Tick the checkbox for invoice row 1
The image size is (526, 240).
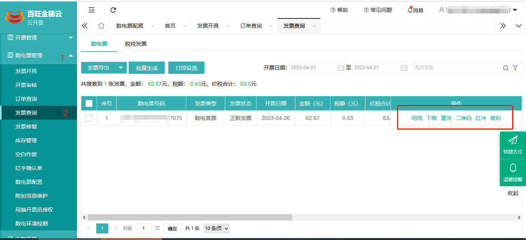pos(89,118)
